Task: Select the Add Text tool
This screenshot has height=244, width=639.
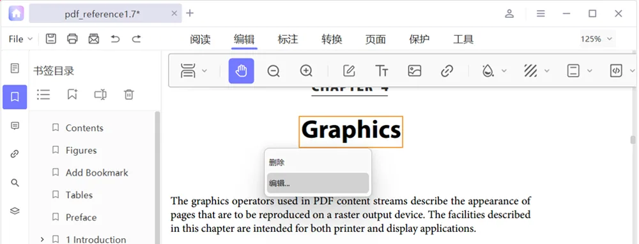Action: [x=381, y=71]
